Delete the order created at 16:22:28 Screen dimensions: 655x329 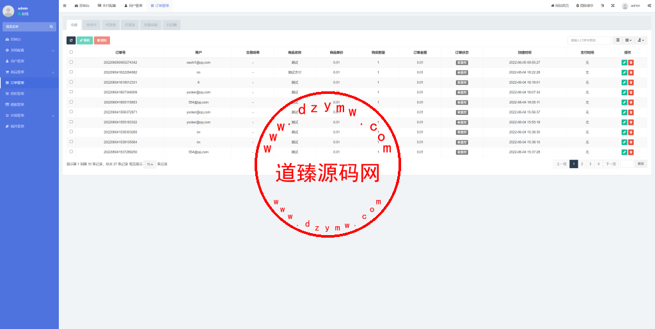pyautogui.click(x=631, y=73)
